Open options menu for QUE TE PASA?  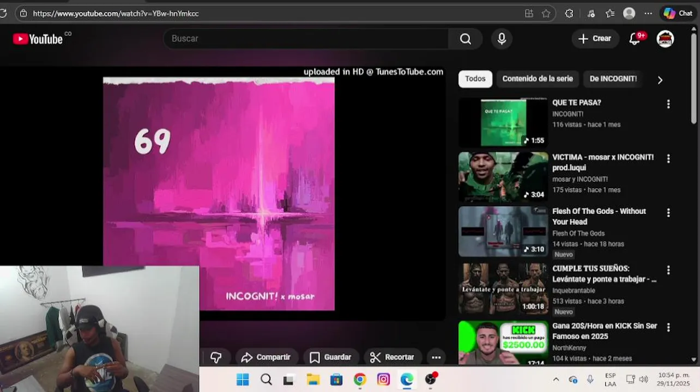668,104
